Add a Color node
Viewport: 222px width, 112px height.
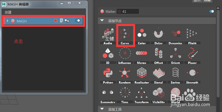tap(141, 36)
